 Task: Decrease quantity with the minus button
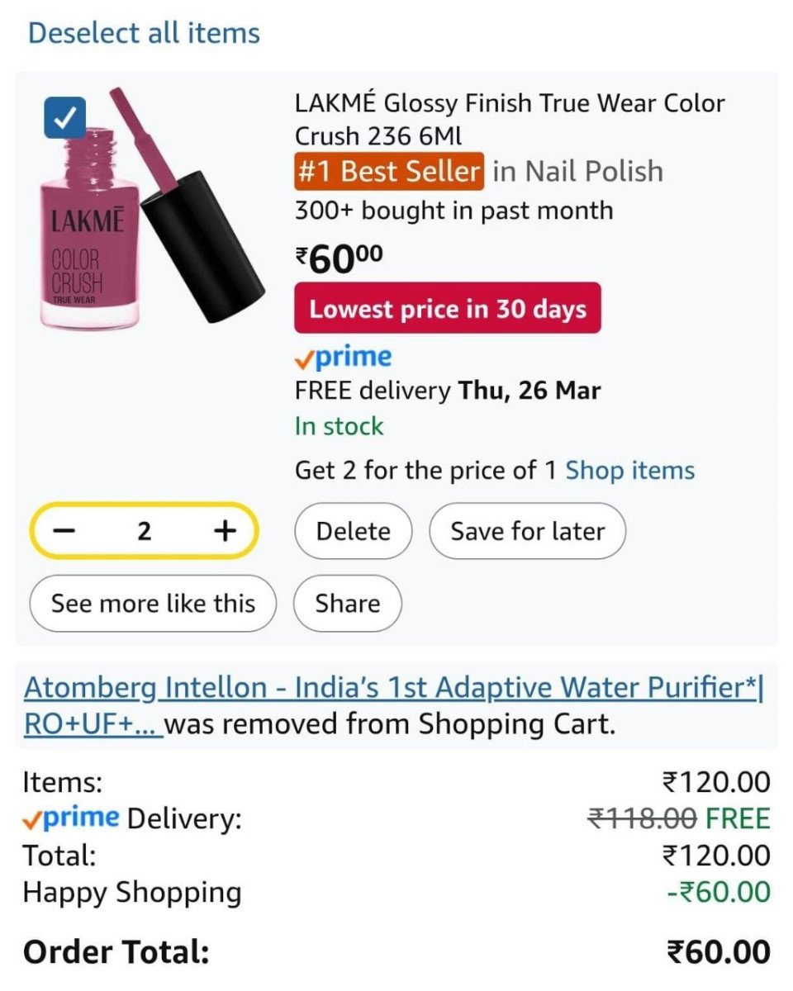click(x=64, y=531)
